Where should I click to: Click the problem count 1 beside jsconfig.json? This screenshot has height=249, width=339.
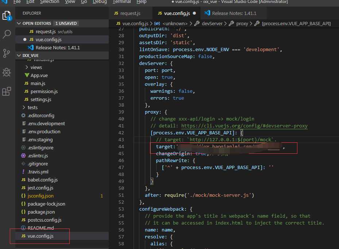point(101,196)
